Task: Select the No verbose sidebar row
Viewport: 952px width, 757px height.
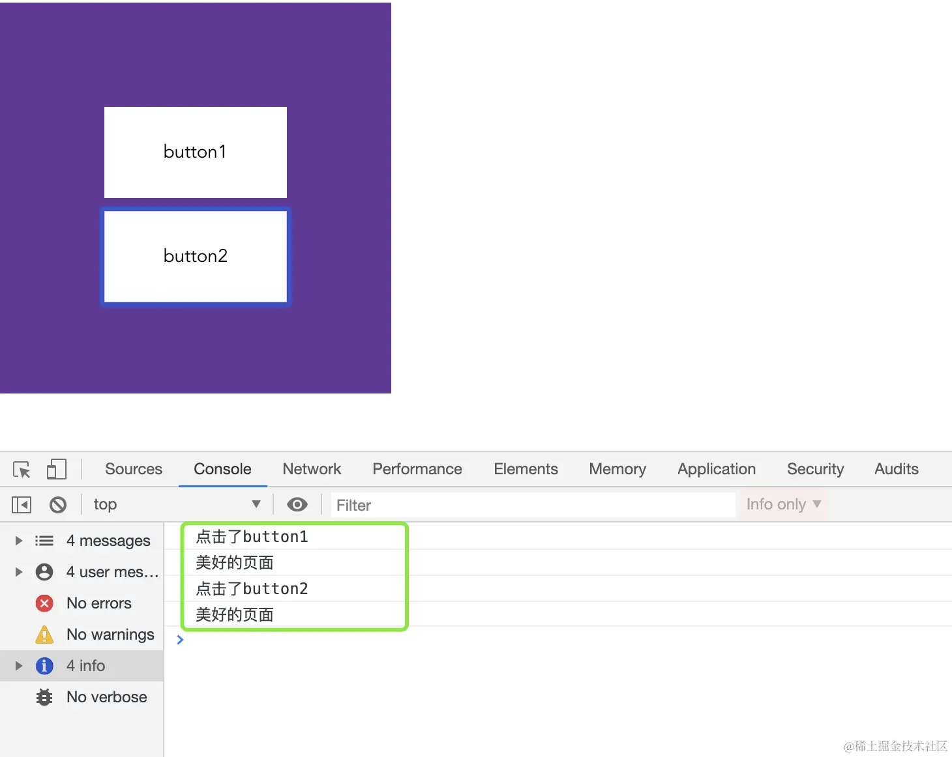Action: point(82,697)
